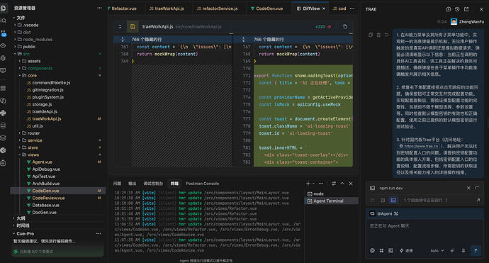Viewport: 489px width, 263px height.
Task: Open more editor tab actions ellipsis
Action: click(352, 9)
